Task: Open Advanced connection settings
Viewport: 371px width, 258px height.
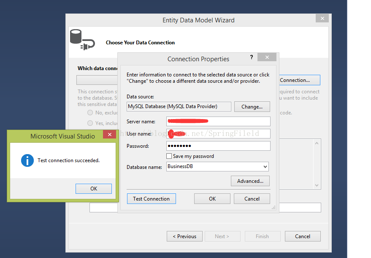Action: coord(250,181)
